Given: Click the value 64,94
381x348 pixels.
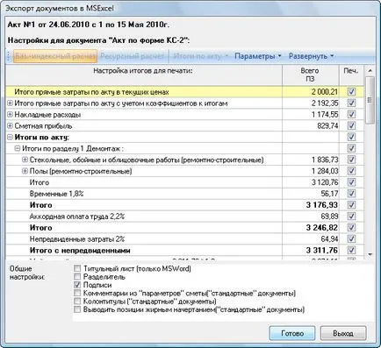Looking at the screenshot, I should [x=329, y=239].
